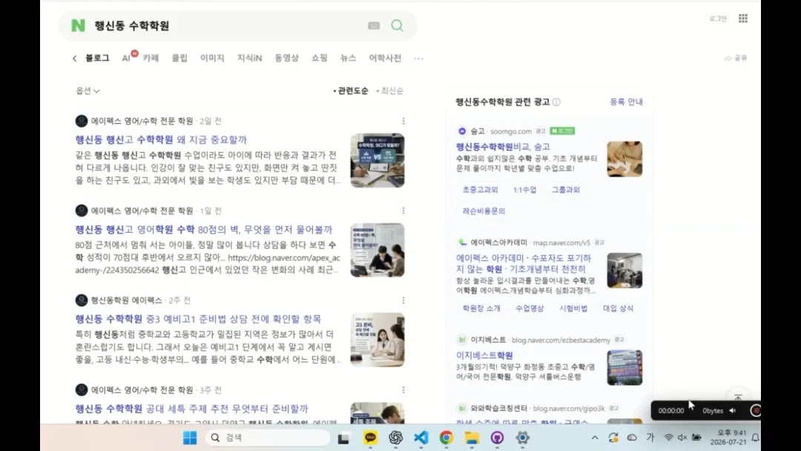The image size is (801, 451).
Task: Open Google Chrome from the taskbar
Action: (x=446, y=438)
